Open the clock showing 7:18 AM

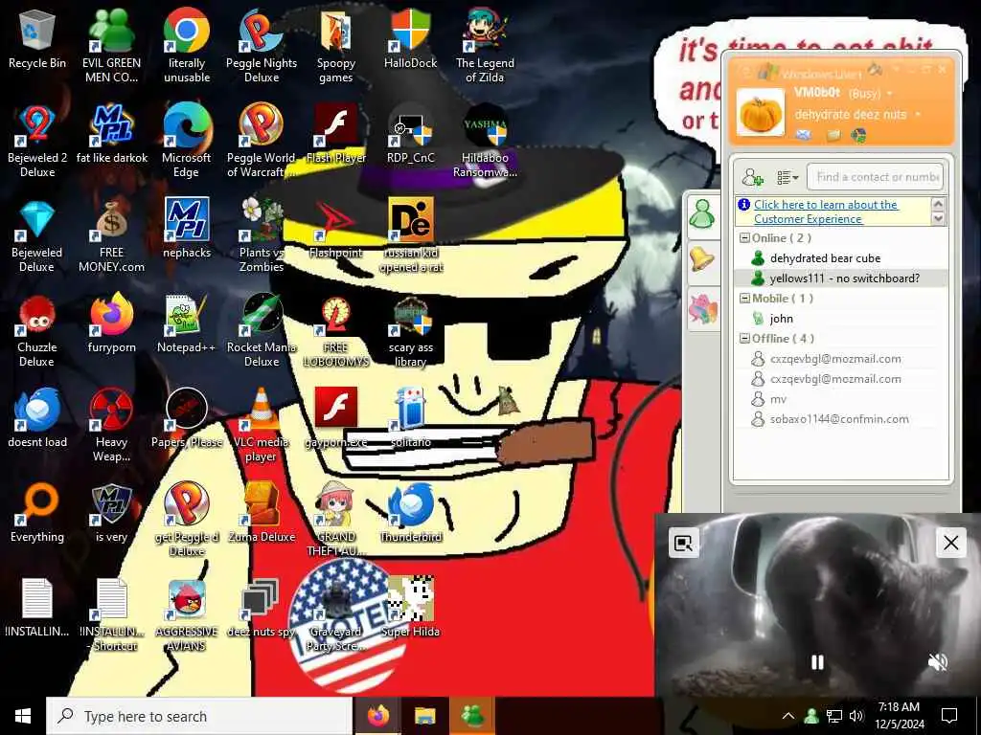point(900,716)
